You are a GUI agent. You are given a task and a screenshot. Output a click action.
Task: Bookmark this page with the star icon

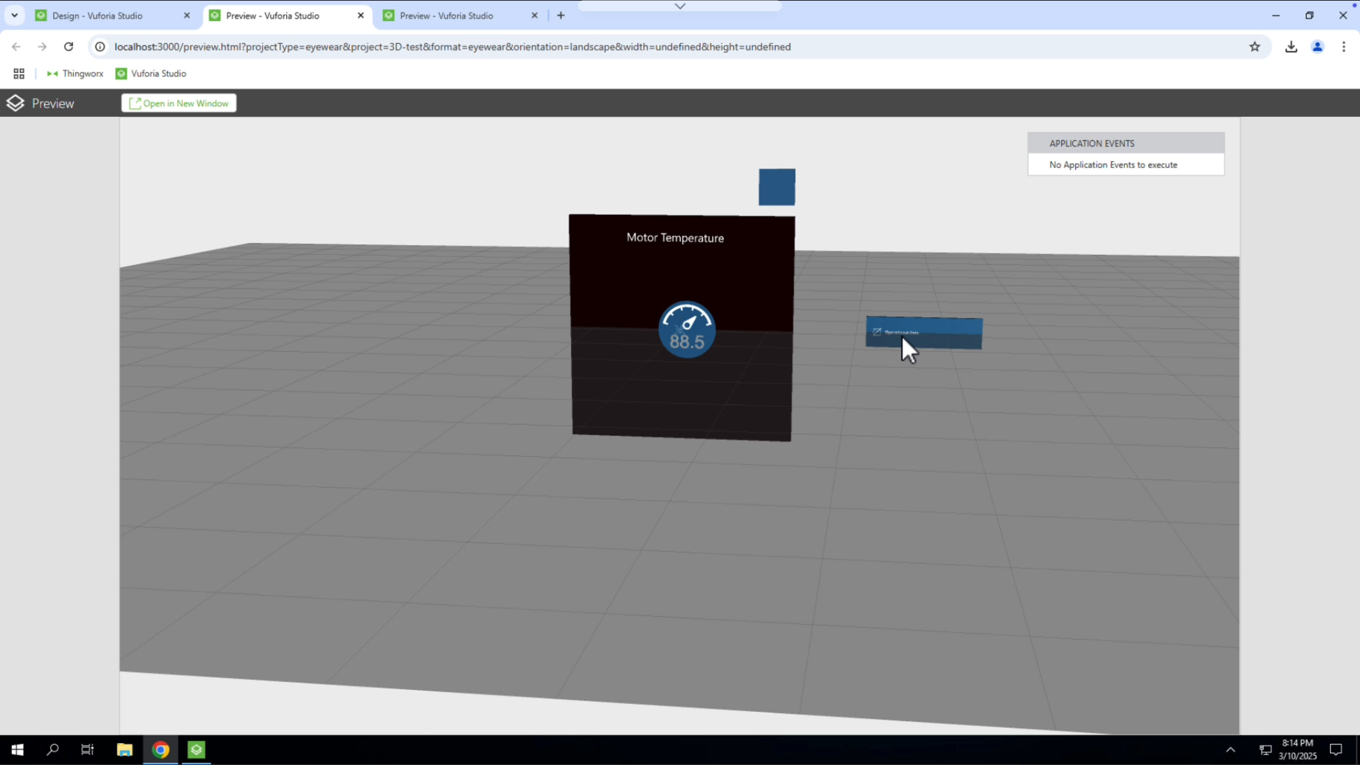coord(1254,47)
